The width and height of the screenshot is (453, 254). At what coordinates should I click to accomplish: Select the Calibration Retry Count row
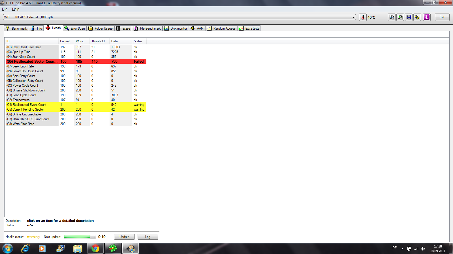pyautogui.click(x=76, y=81)
